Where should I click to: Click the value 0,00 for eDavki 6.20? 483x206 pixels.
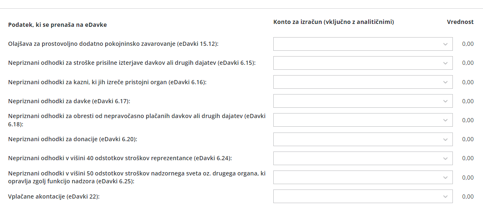(x=468, y=139)
